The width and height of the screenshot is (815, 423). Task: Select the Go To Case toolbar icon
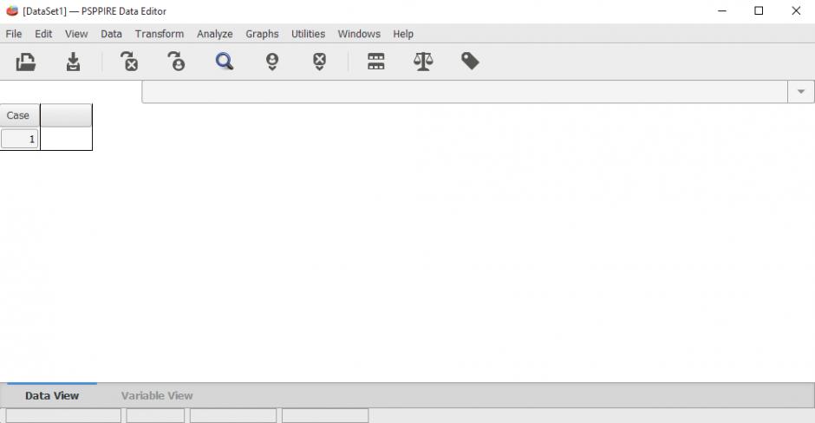[176, 62]
